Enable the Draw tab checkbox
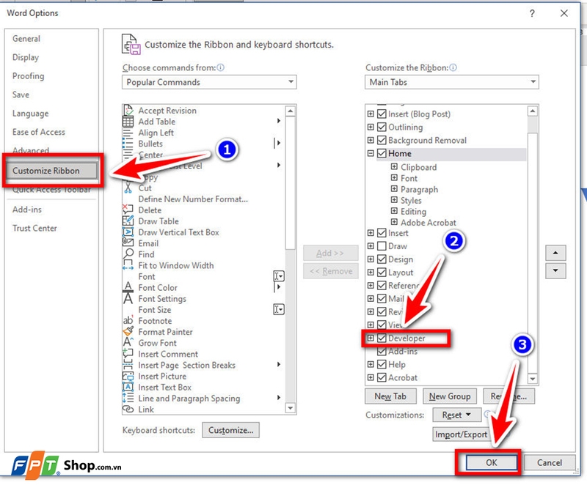 point(382,246)
